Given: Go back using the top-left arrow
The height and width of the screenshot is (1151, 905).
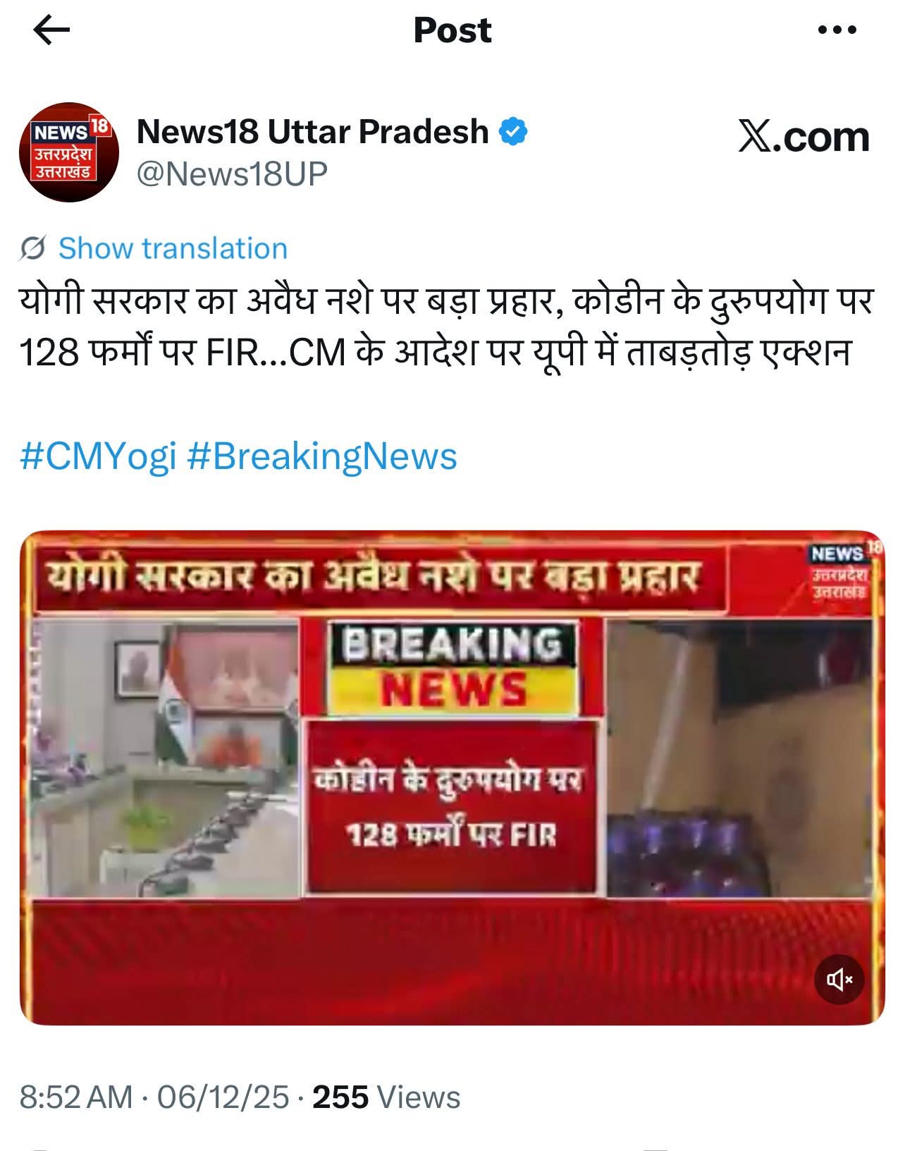Looking at the screenshot, I should coord(51,30).
